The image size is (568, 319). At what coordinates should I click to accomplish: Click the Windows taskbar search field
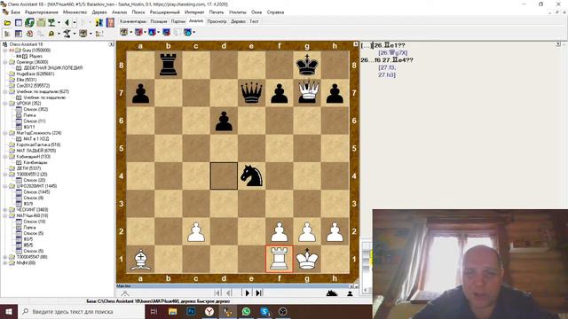click(82, 311)
